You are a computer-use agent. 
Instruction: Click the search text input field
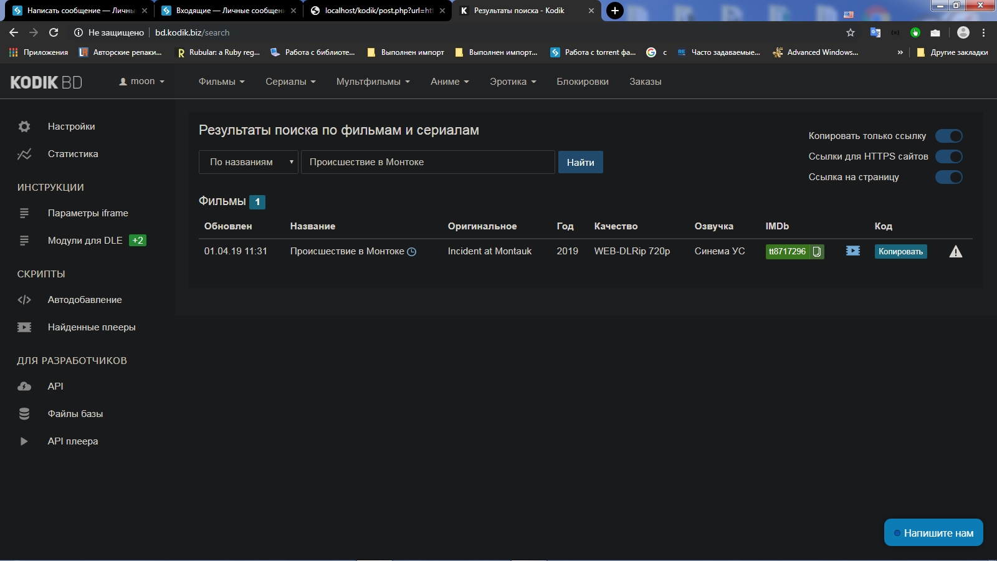click(427, 162)
